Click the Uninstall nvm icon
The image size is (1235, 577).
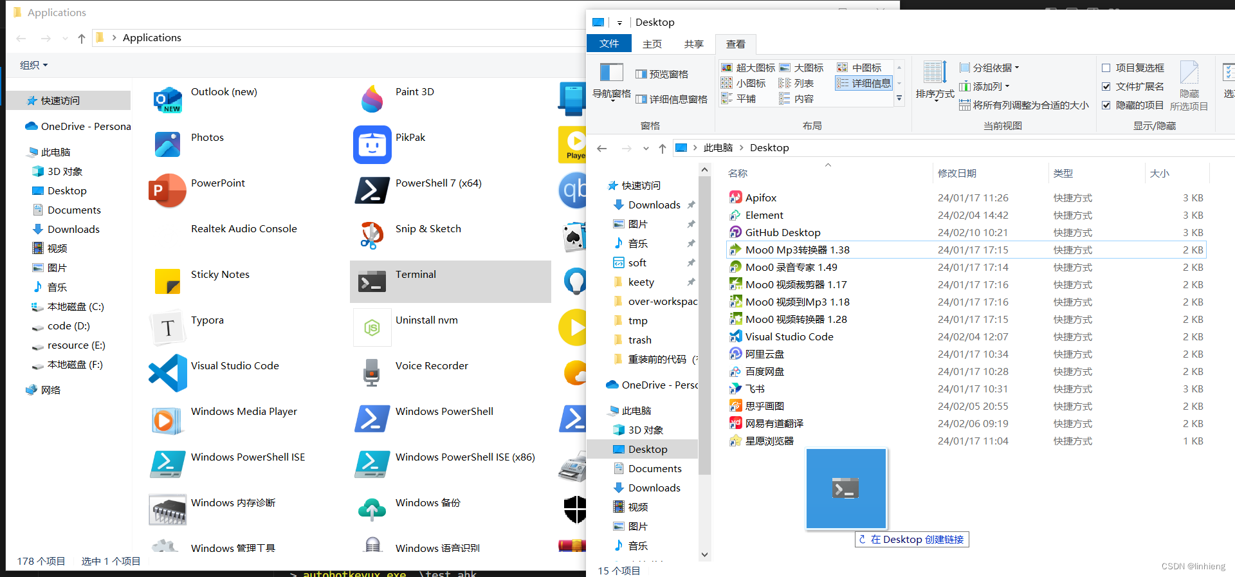(x=372, y=327)
